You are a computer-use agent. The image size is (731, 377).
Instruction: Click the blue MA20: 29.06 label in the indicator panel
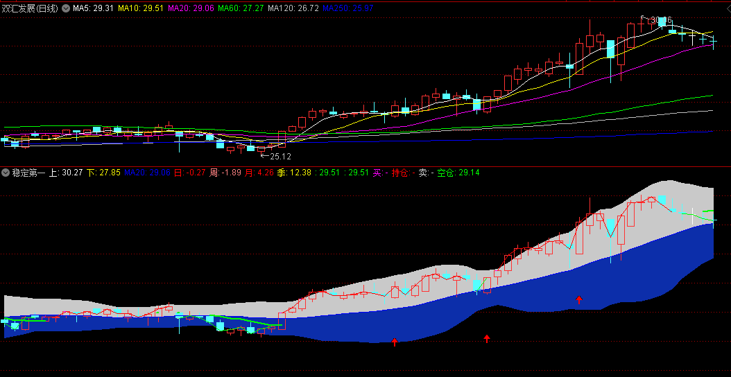pyautogui.click(x=147, y=173)
